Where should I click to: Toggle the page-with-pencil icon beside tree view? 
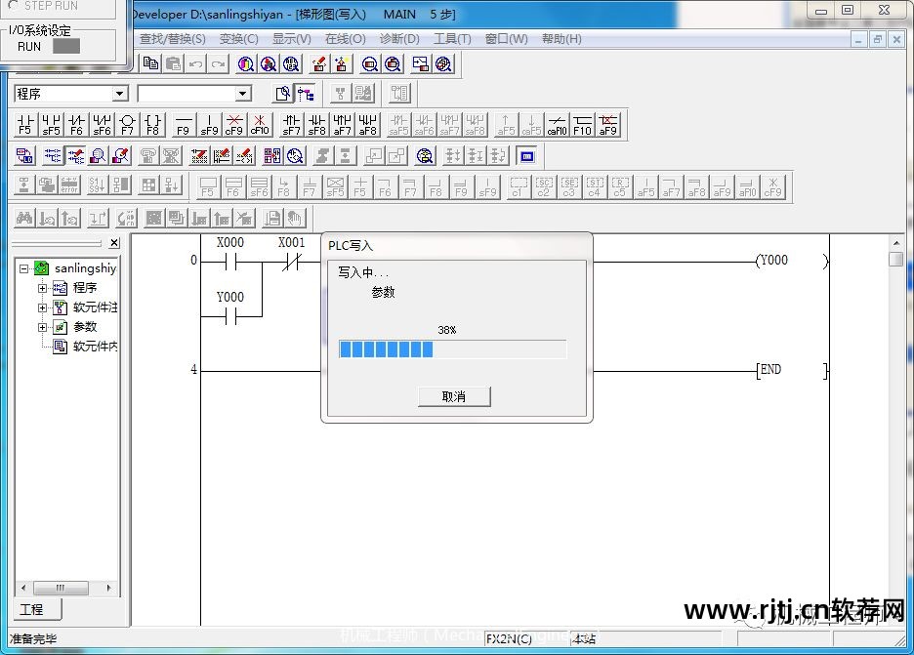283,94
